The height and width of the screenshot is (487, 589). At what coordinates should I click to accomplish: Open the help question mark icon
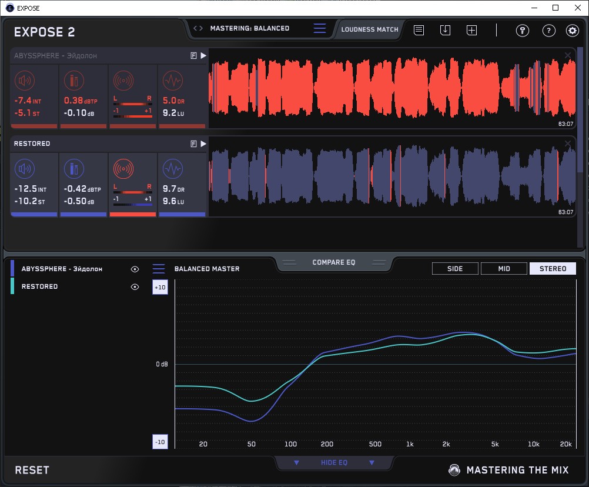coord(549,31)
